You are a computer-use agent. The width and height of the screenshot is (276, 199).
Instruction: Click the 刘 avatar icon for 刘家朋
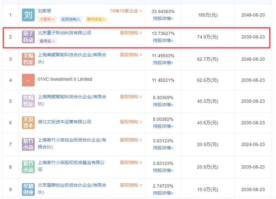[28, 15]
